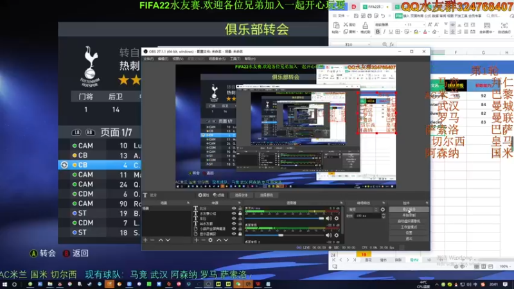Open OBS 场景集合(S) menu

point(217,58)
